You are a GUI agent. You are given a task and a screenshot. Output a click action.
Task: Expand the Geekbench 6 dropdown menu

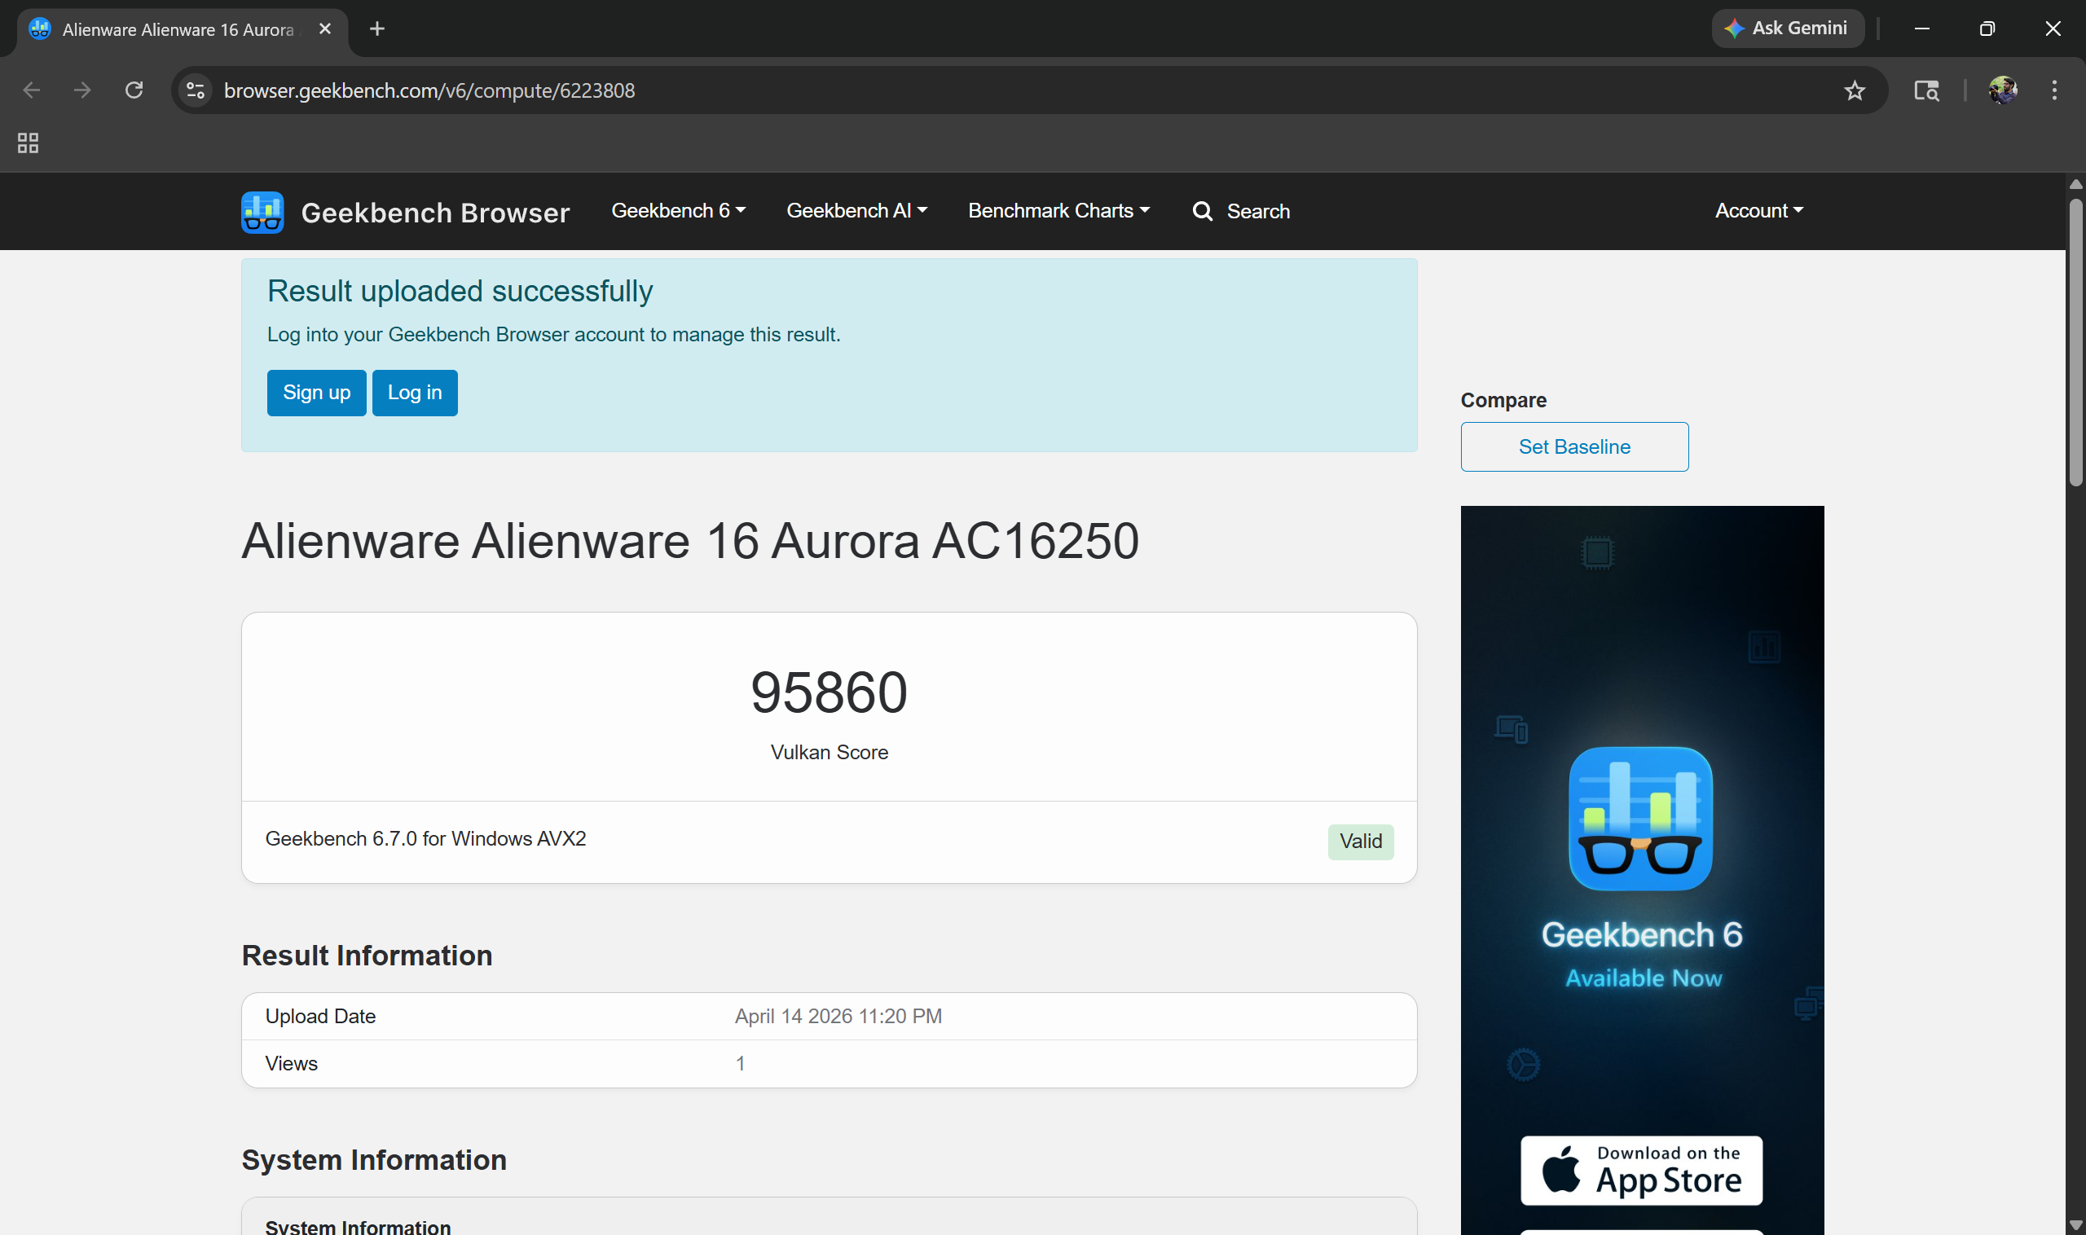click(678, 210)
